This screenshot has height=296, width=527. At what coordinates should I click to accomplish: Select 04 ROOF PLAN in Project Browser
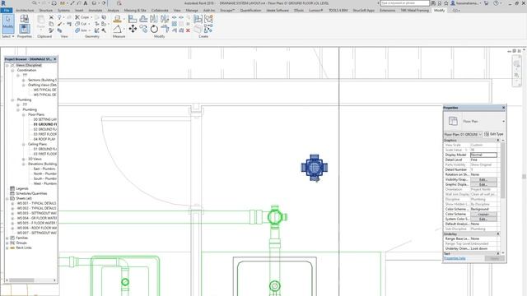point(44,139)
